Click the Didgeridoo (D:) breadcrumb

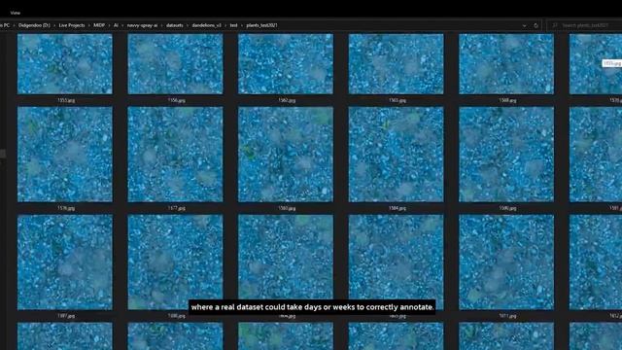(34, 25)
